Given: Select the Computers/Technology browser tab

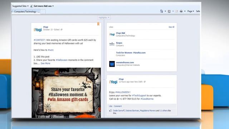Looking at the screenshot, I should click(26, 11).
